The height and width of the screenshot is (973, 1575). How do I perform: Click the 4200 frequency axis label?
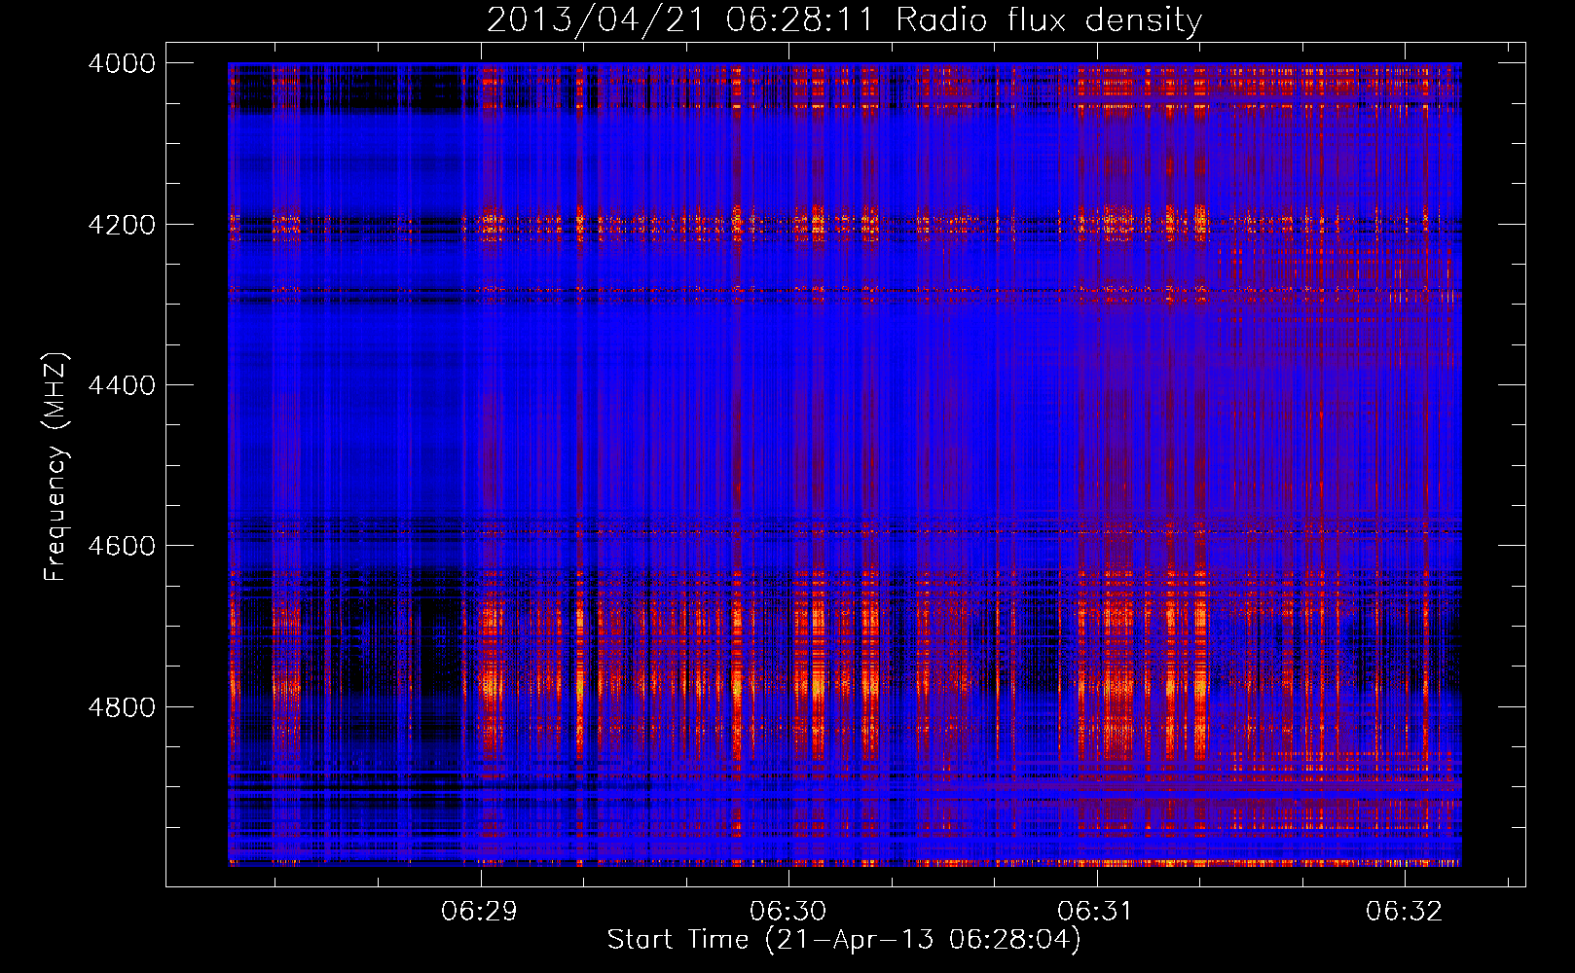(122, 225)
